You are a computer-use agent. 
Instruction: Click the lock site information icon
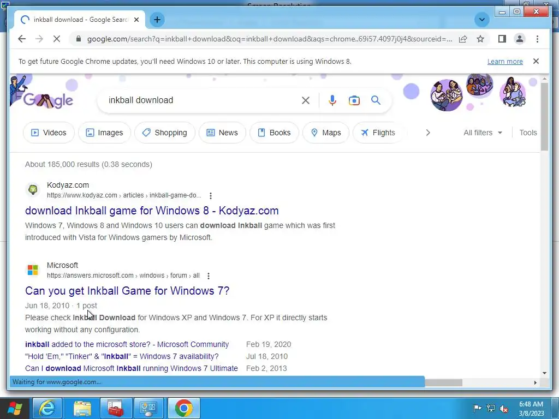pos(79,39)
